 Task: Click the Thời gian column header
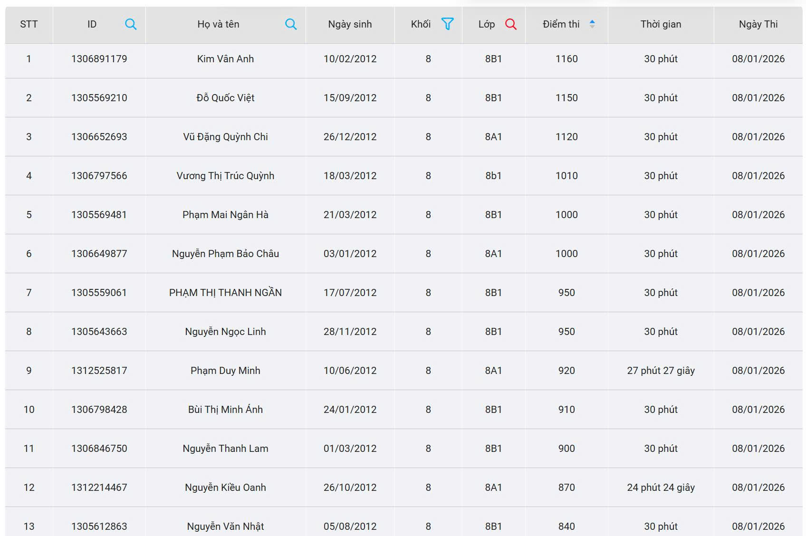pos(661,24)
